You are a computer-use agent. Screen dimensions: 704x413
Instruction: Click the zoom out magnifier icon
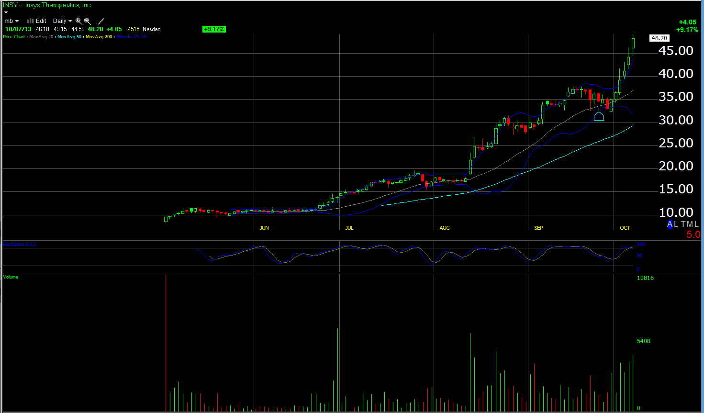click(88, 21)
